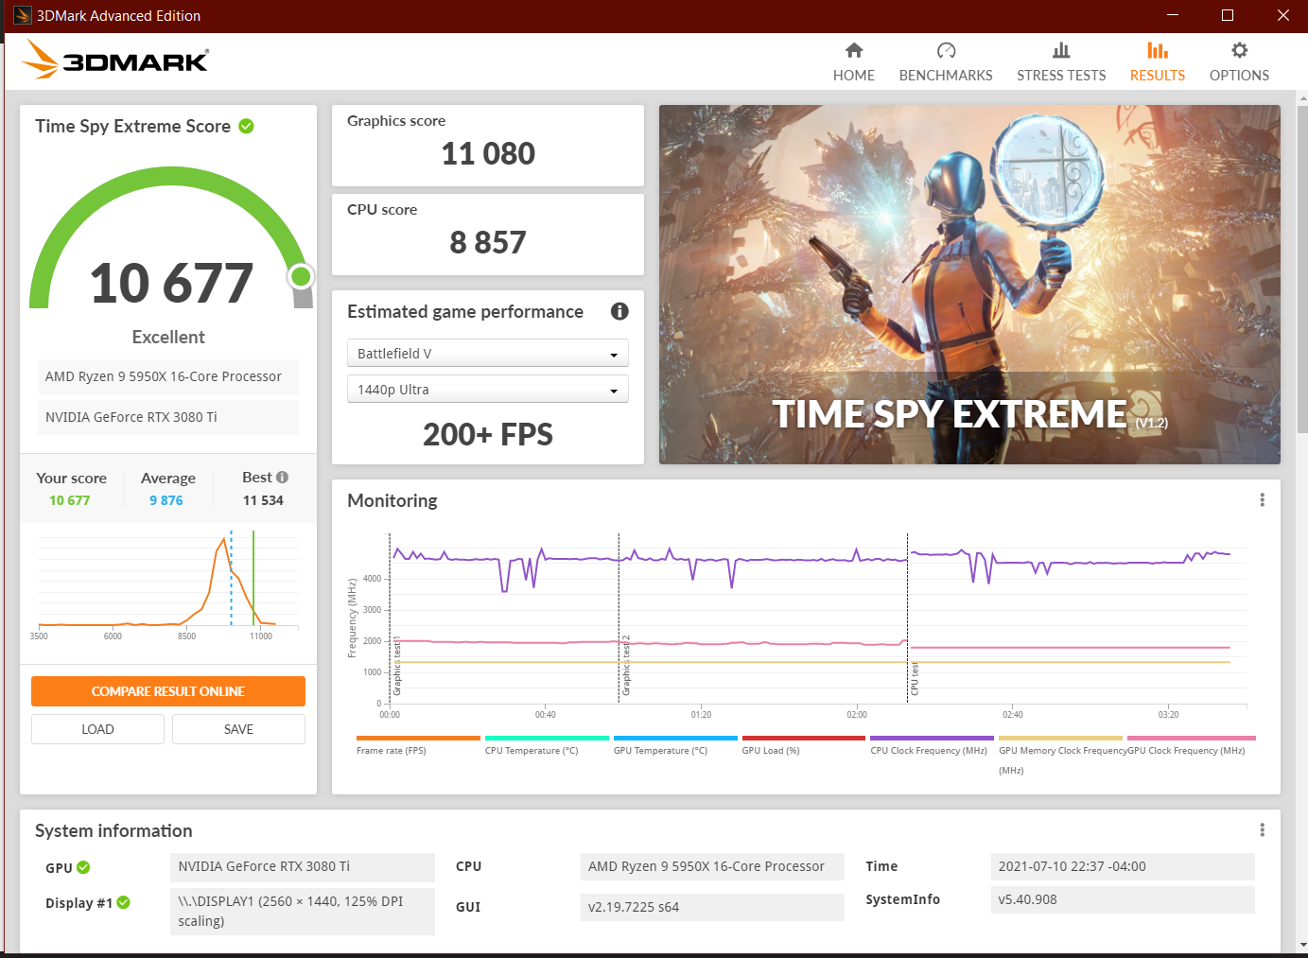Click the Time value 2021-07-10 22:37
This screenshot has height=958, width=1308.
pos(1123,867)
